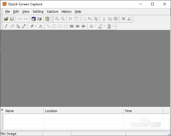Click the Undo arrow icon
The image size is (171, 136).
pos(20,19)
